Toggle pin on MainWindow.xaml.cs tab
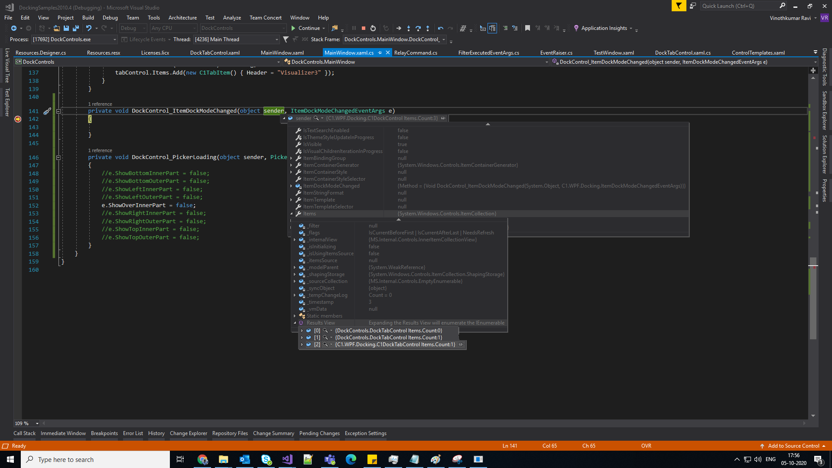Viewport: 832px width, 468px height. pyautogui.click(x=380, y=53)
